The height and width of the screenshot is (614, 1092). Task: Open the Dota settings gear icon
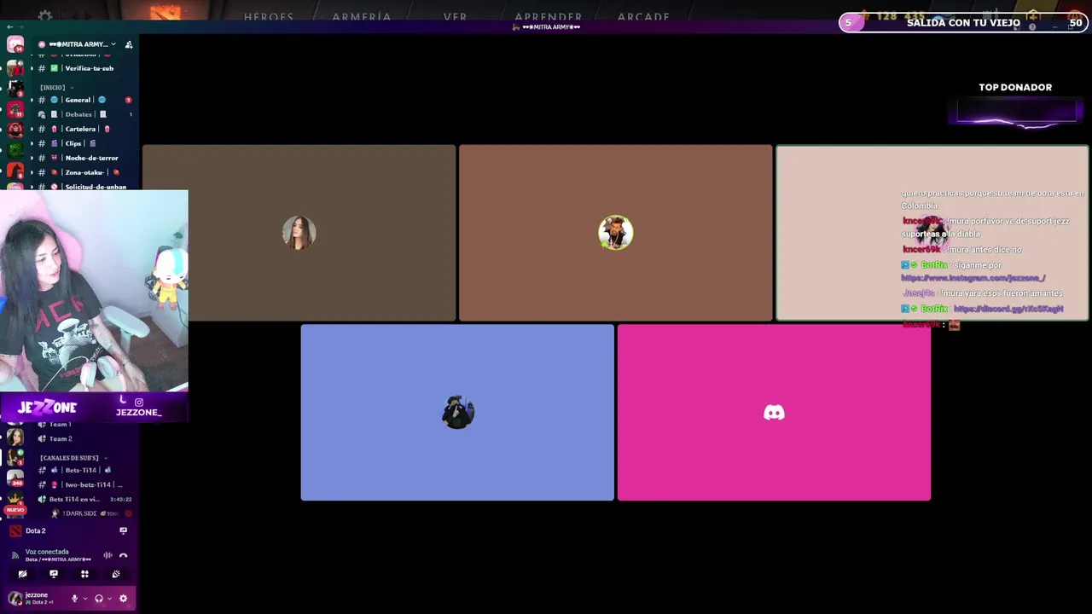tap(45, 16)
